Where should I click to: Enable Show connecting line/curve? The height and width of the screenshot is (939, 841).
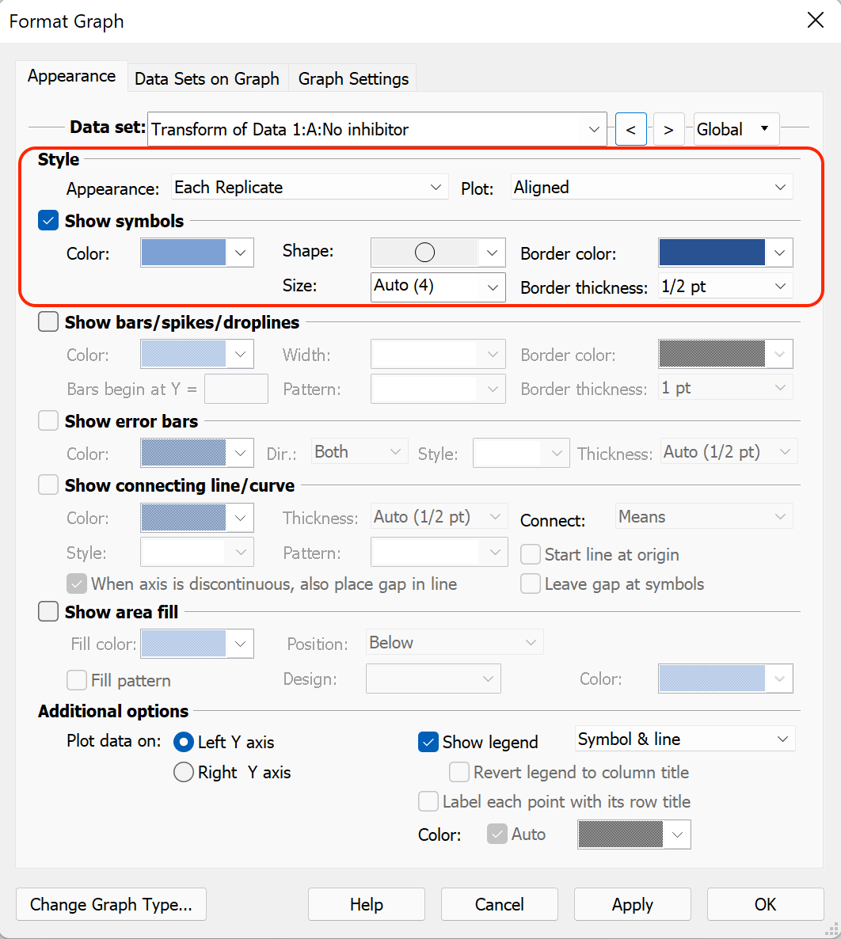pos(48,485)
